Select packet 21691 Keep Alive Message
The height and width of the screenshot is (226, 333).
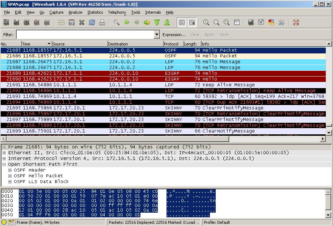pos(163,85)
